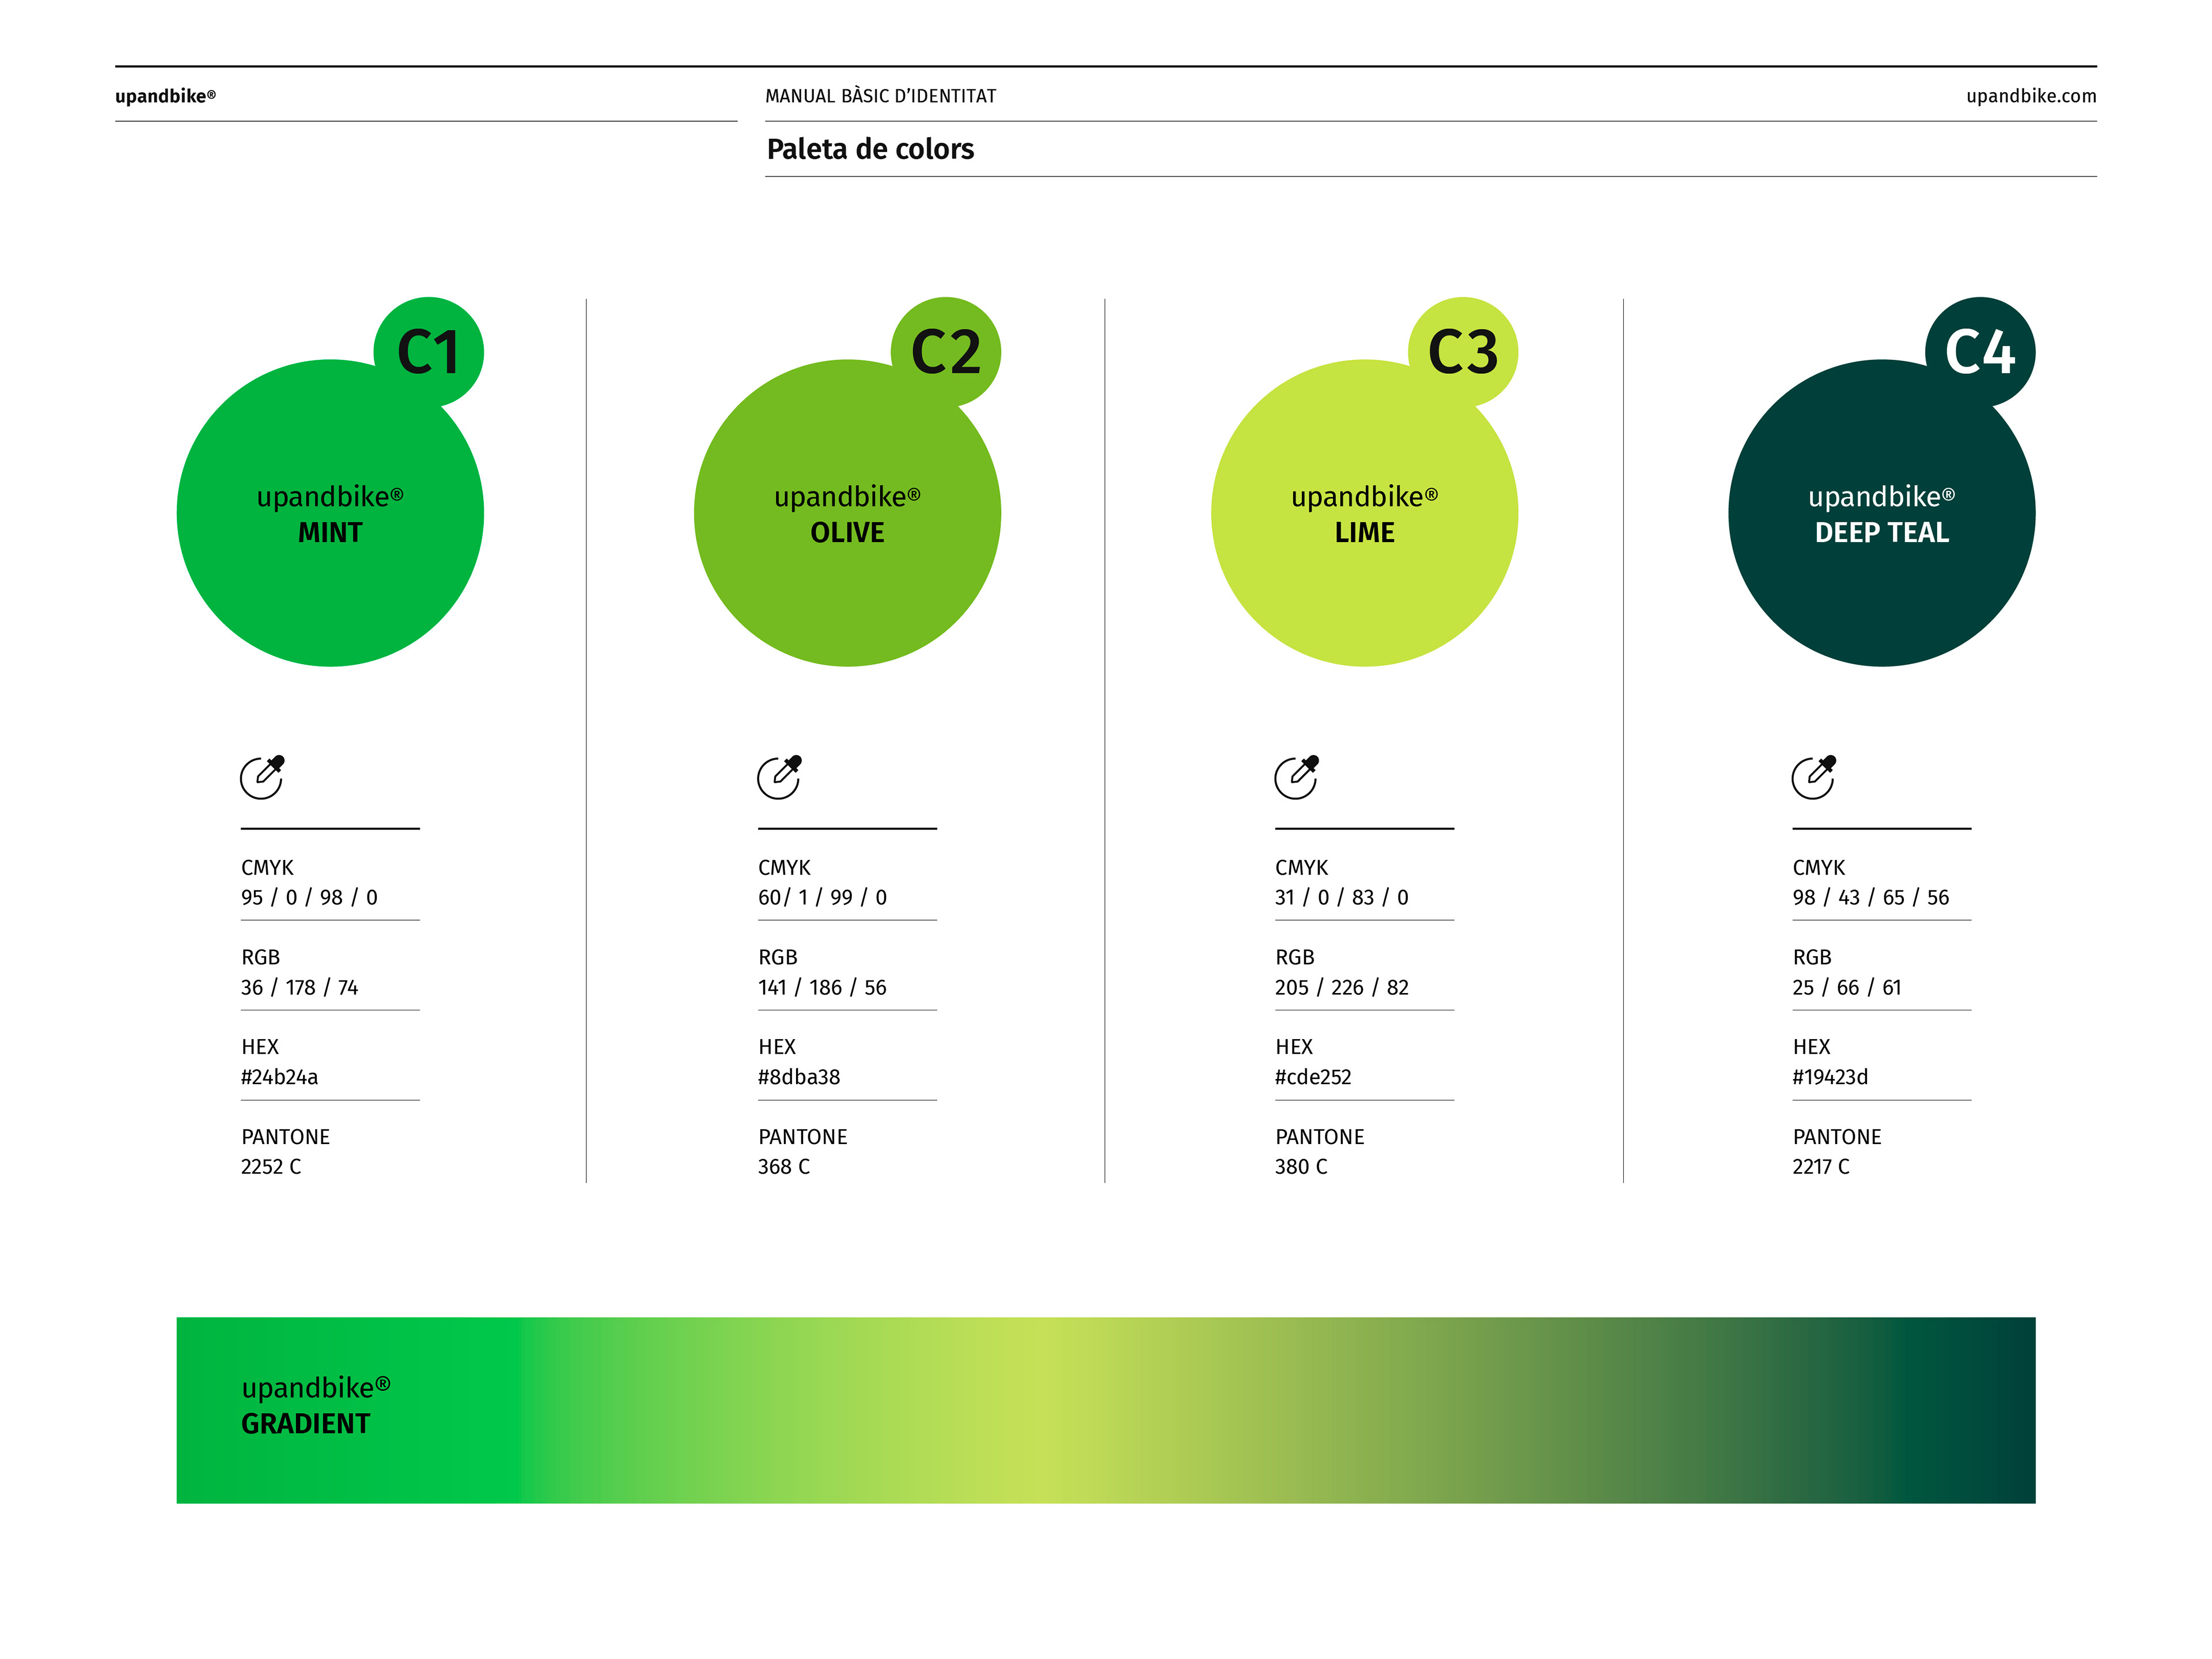Pick the large upandbike LIME swatch

(x=1364, y=513)
